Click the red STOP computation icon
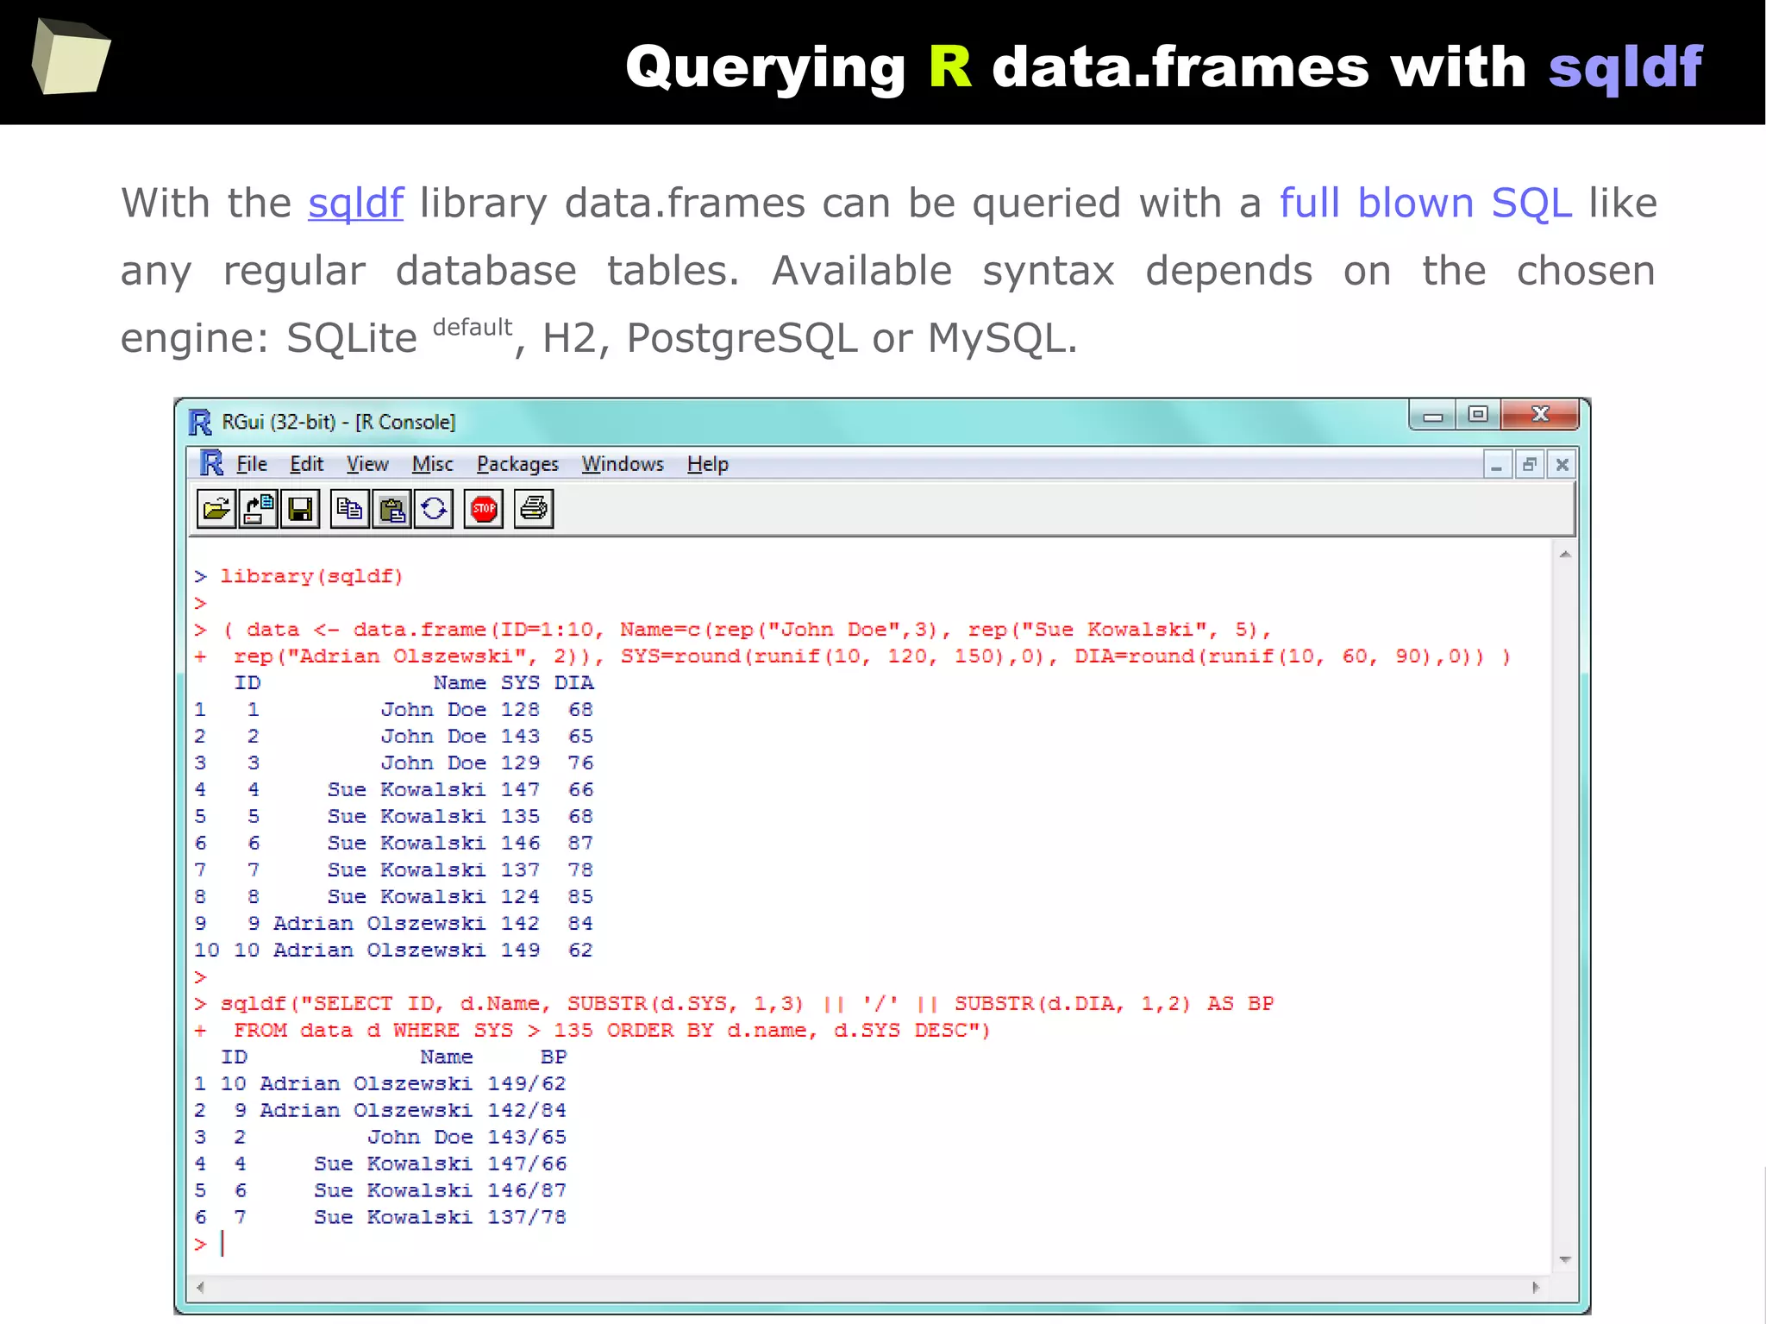The image size is (1766, 1324). tap(484, 509)
